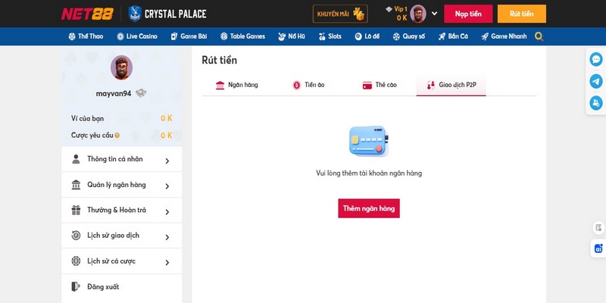Expand the Lịch sử giao dịch chevron

167,237
